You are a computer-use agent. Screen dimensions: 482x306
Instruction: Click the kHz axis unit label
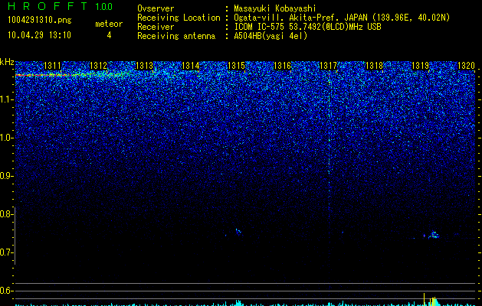pyautogui.click(x=7, y=62)
